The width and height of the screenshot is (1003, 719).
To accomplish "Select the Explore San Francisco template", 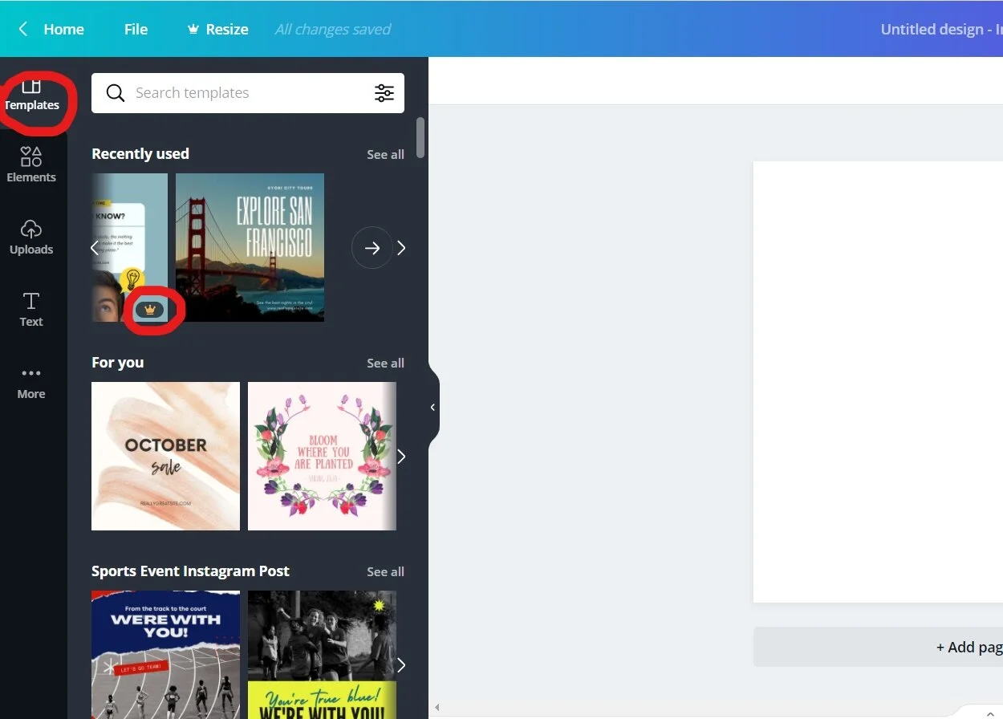I will click(250, 247).
